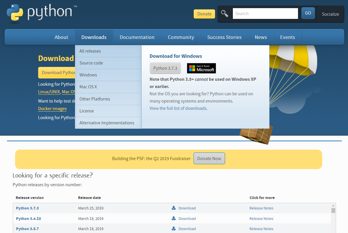Open Release Notes for Python 3.7.3

(x=261, y=208)
